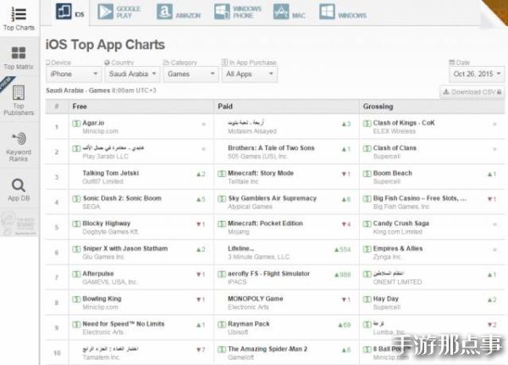Open the Date dropdown Oct 26, 2015
The image size is (508, 365).
tap(477, 75)
